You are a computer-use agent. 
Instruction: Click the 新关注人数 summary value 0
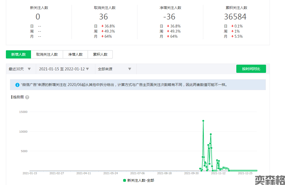tap(38, 17)
